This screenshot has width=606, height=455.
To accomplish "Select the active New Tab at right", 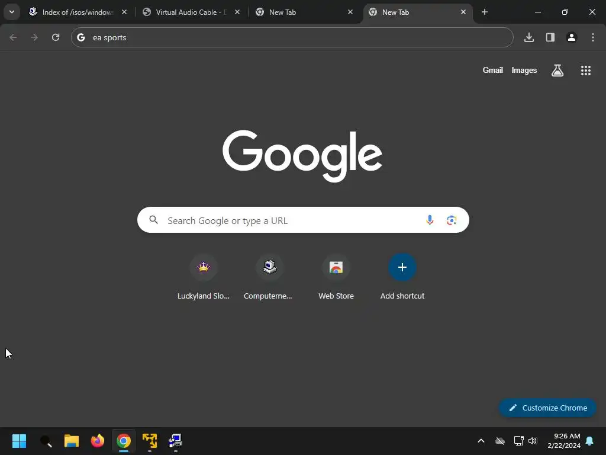I will click(x=417, y=12).
